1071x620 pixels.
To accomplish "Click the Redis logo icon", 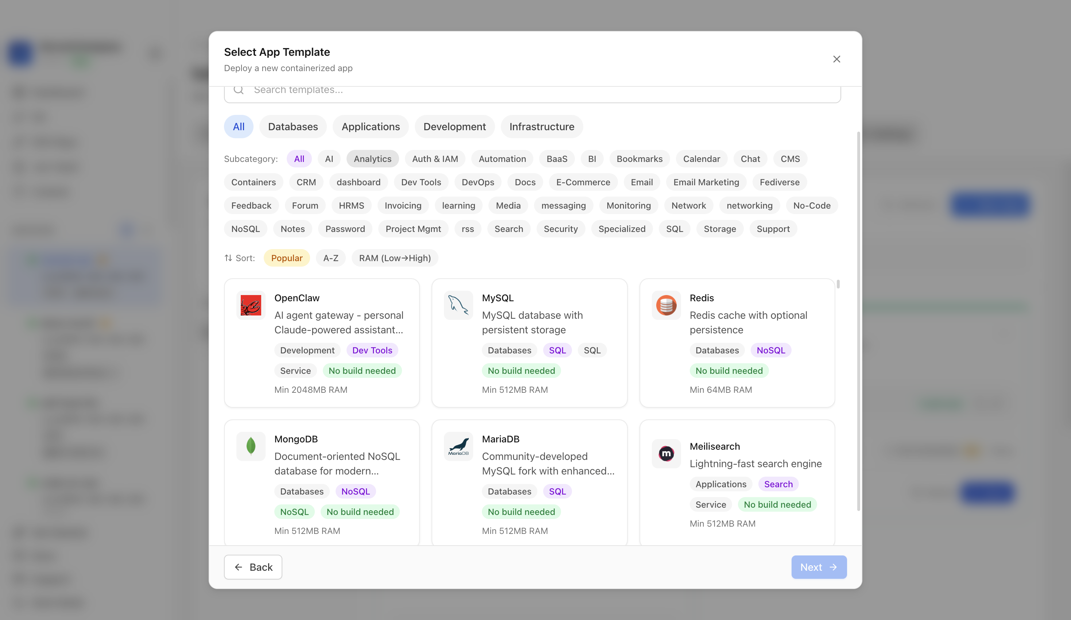I will [666, 305].
